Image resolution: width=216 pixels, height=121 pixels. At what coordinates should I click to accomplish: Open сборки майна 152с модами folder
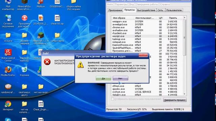click(x=74, y=5)
